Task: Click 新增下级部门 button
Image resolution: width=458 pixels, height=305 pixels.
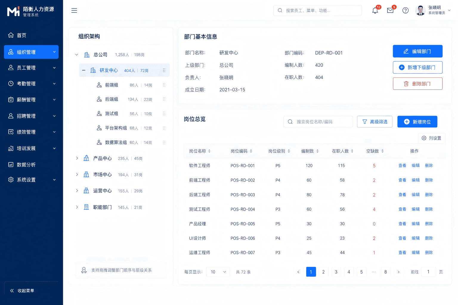Action: pyautogui.click(x=417, y=67)
